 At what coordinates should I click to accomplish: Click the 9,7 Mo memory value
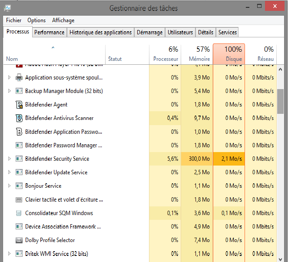[x=202, y=118]
